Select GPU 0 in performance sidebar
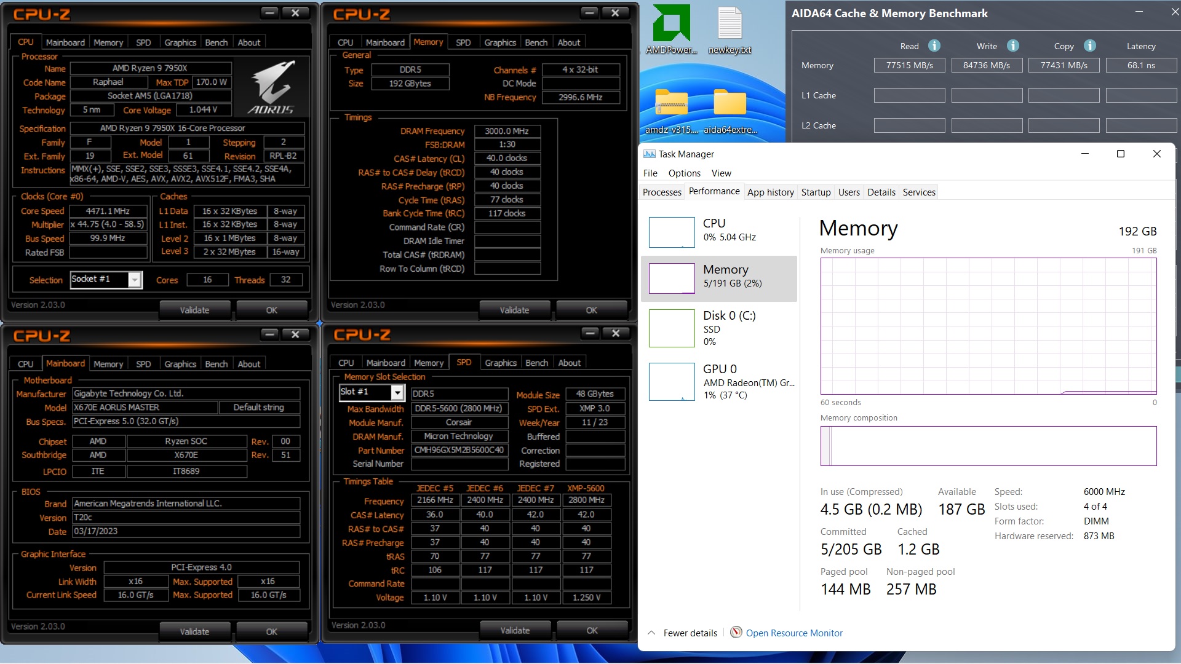The image size is (1181, 664). pos(720,381)
